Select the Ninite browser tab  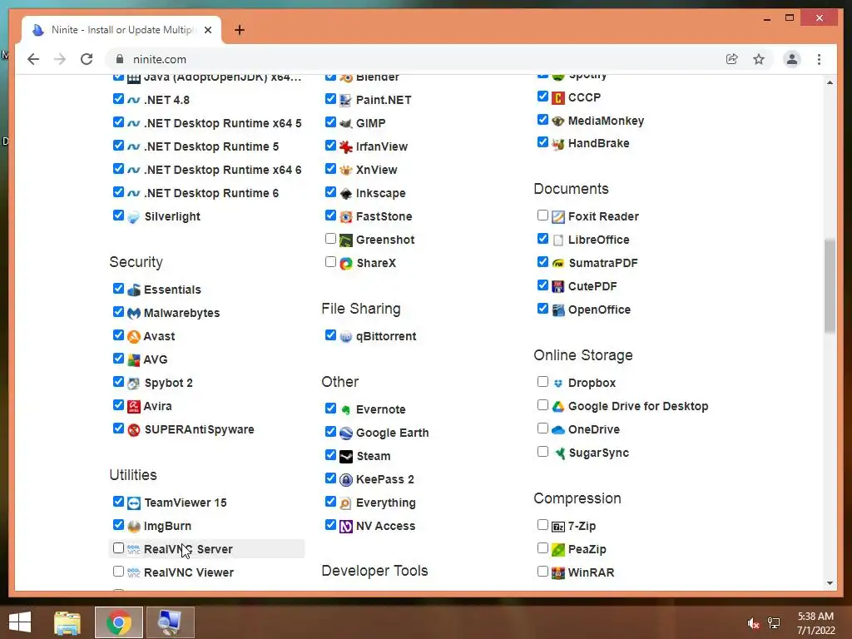(121, 30)
